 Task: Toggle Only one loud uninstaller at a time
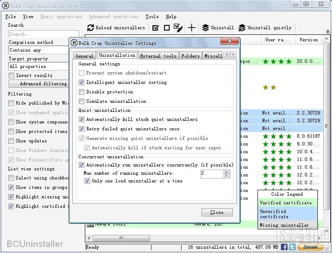coord(87,181)
